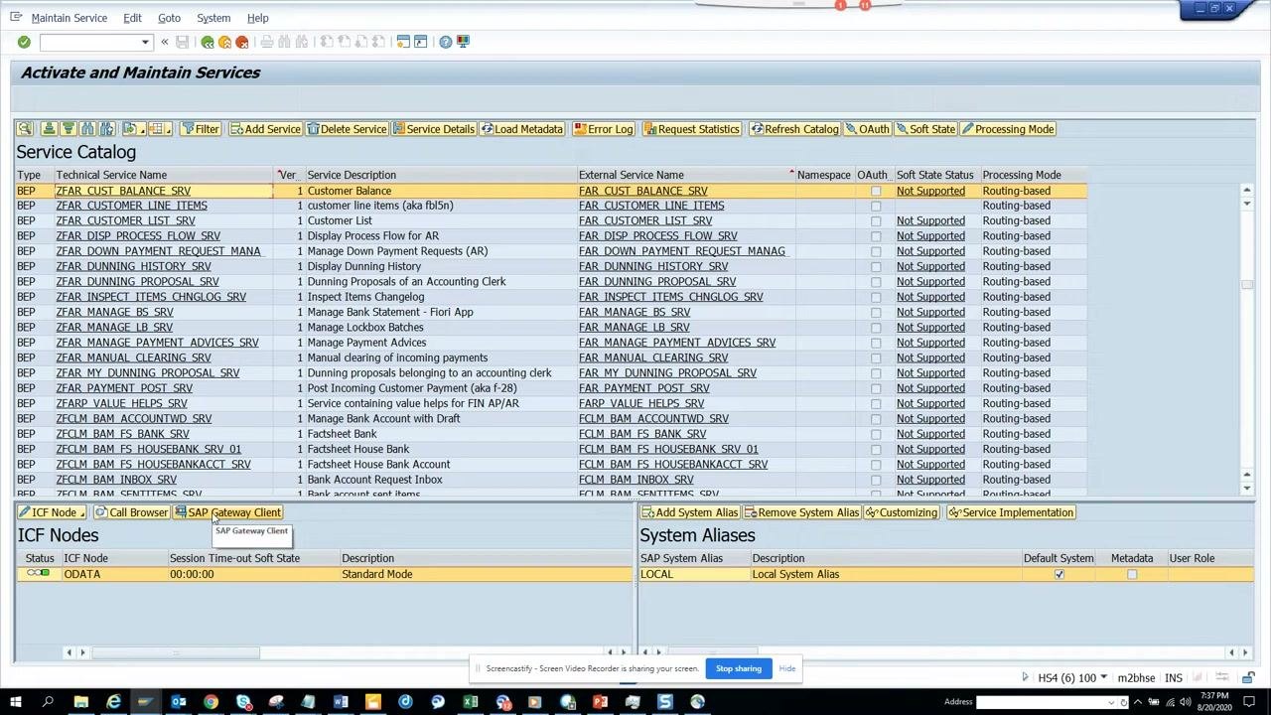Click the Stop sharing button
Viewport: 1271px width, 715px height.
[x=739, y=668]
